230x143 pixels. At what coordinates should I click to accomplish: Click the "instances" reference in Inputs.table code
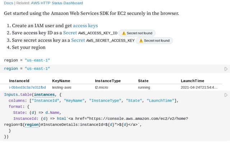click(45, 95)
